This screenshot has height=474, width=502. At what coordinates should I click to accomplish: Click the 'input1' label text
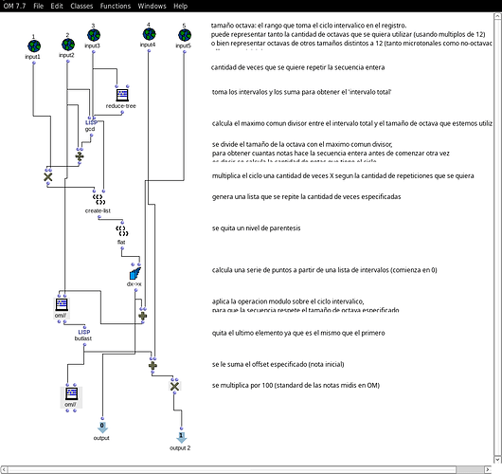click(x=32, y=57)
